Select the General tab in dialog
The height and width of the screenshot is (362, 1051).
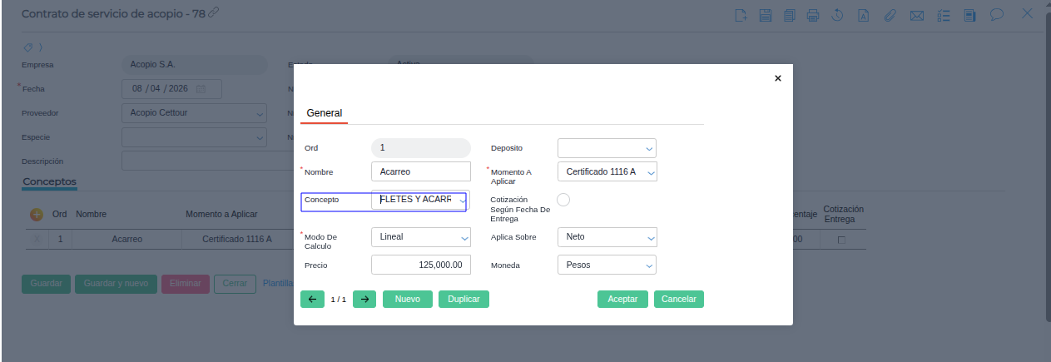(325, 113)
